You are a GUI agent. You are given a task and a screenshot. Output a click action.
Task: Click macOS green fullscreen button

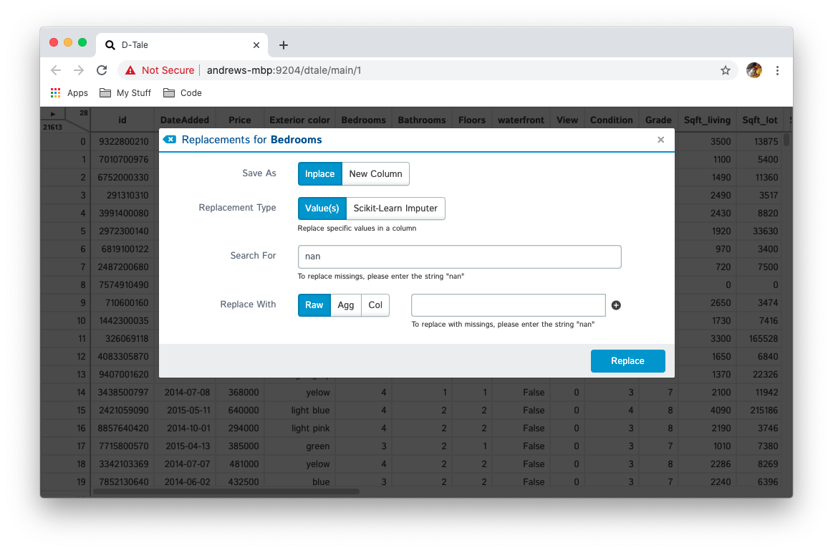[x=82, y=42]
